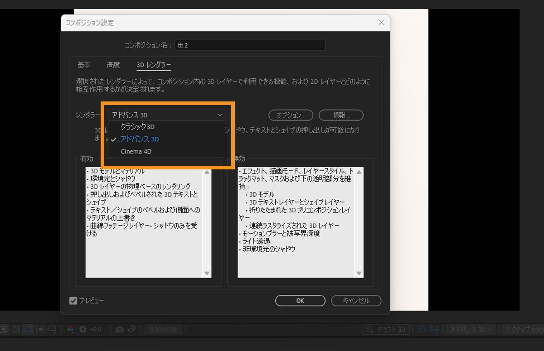This screenshot has width=544, height=351.
Task: Toggle the ドラフト 3D mode
Action: tap(386, 329)
